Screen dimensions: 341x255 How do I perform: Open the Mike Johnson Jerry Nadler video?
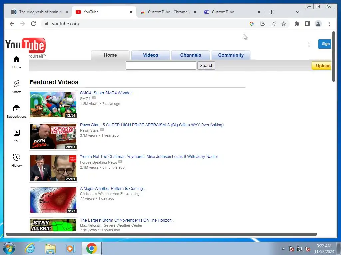coord(149,157)
